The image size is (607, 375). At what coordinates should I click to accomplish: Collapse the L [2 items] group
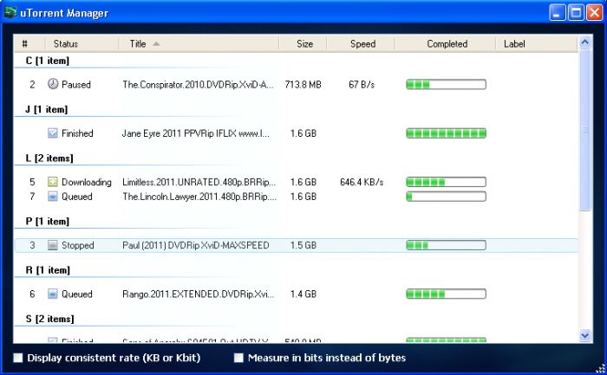coord(49,158)
